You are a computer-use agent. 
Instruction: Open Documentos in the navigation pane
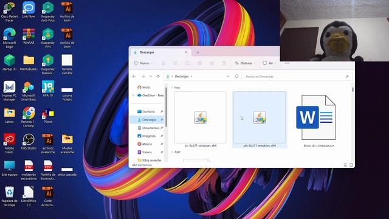151,128
